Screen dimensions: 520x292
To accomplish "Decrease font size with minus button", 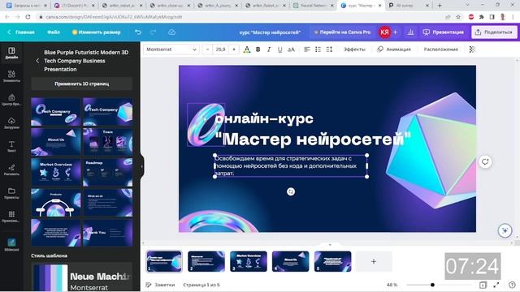I will (208, 49).
